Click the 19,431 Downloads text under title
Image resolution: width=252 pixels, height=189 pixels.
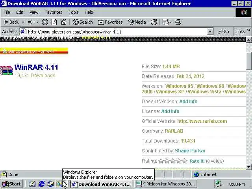tap(35, 75)
